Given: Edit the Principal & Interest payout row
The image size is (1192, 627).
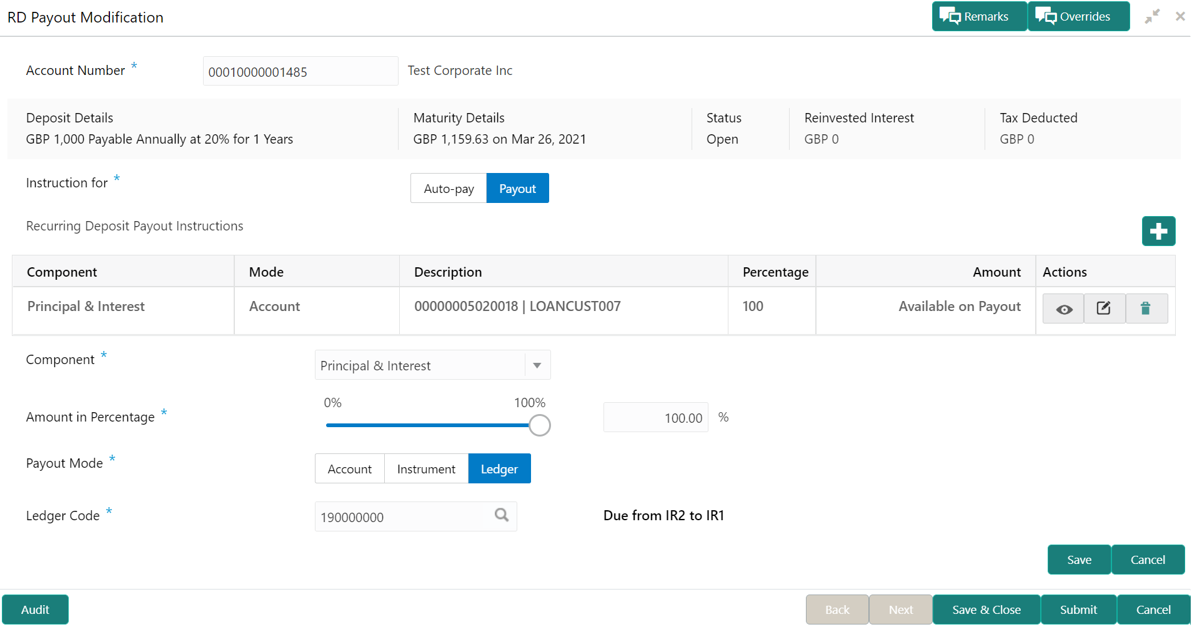Looking at the screenshot, I should [1104, 309].
